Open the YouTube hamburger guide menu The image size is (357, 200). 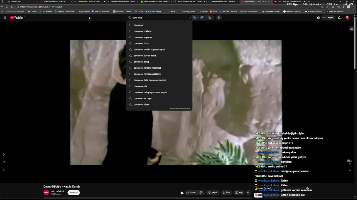point(5,17)
